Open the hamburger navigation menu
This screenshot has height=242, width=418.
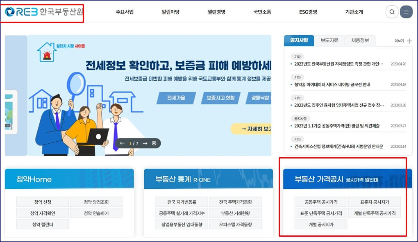click(x=406, y=12)
